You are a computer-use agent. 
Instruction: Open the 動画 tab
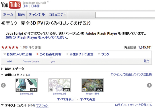tap(21, 15)
